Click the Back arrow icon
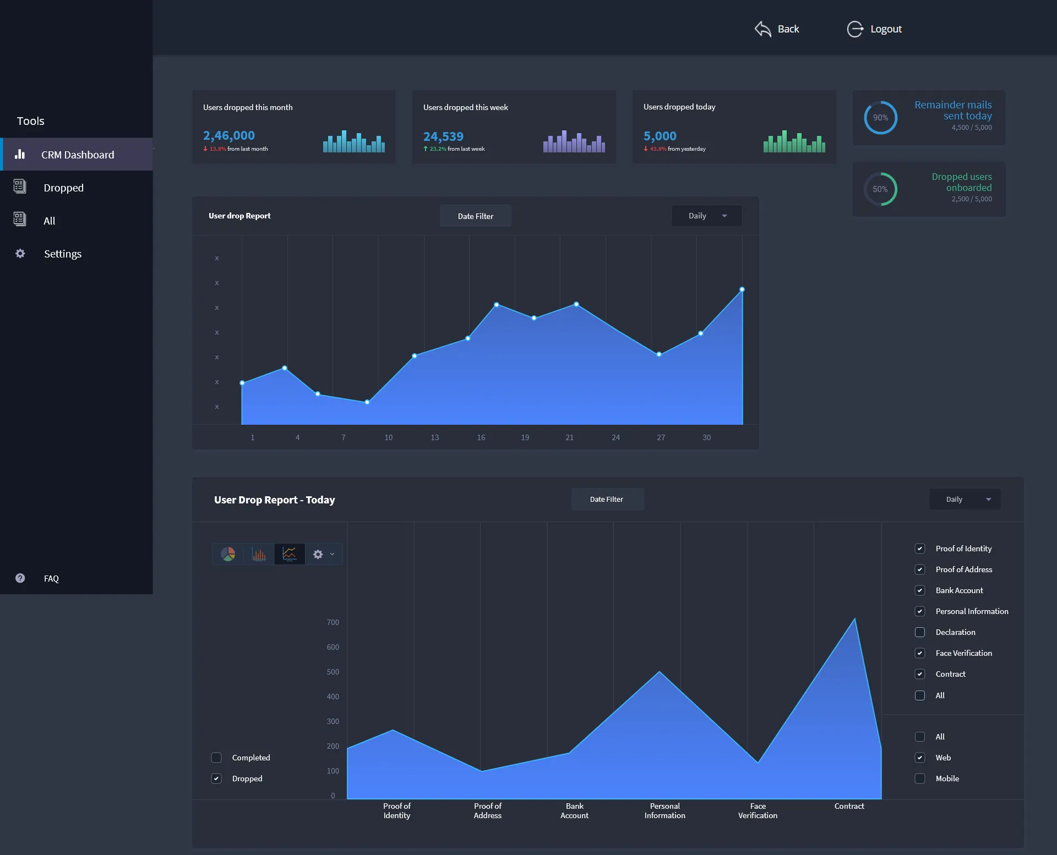Image resolution: width=1057 pixels, height=855 pixels. coord(763,29)
